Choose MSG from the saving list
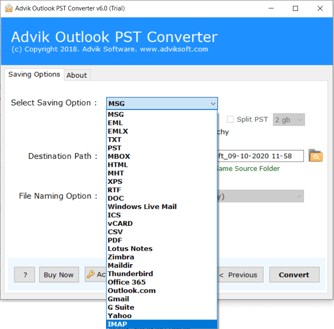The image size is (334, 329). click(x=162, y=114)
